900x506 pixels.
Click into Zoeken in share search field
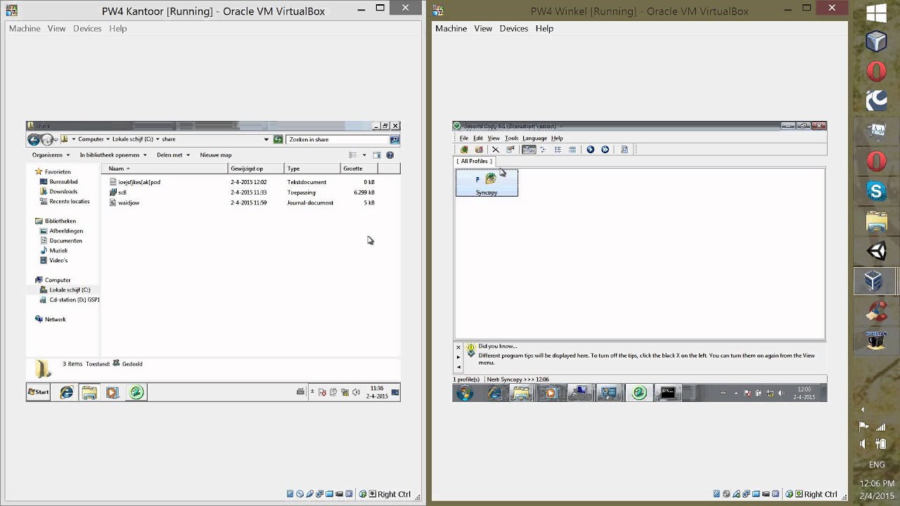coord(337,139)
